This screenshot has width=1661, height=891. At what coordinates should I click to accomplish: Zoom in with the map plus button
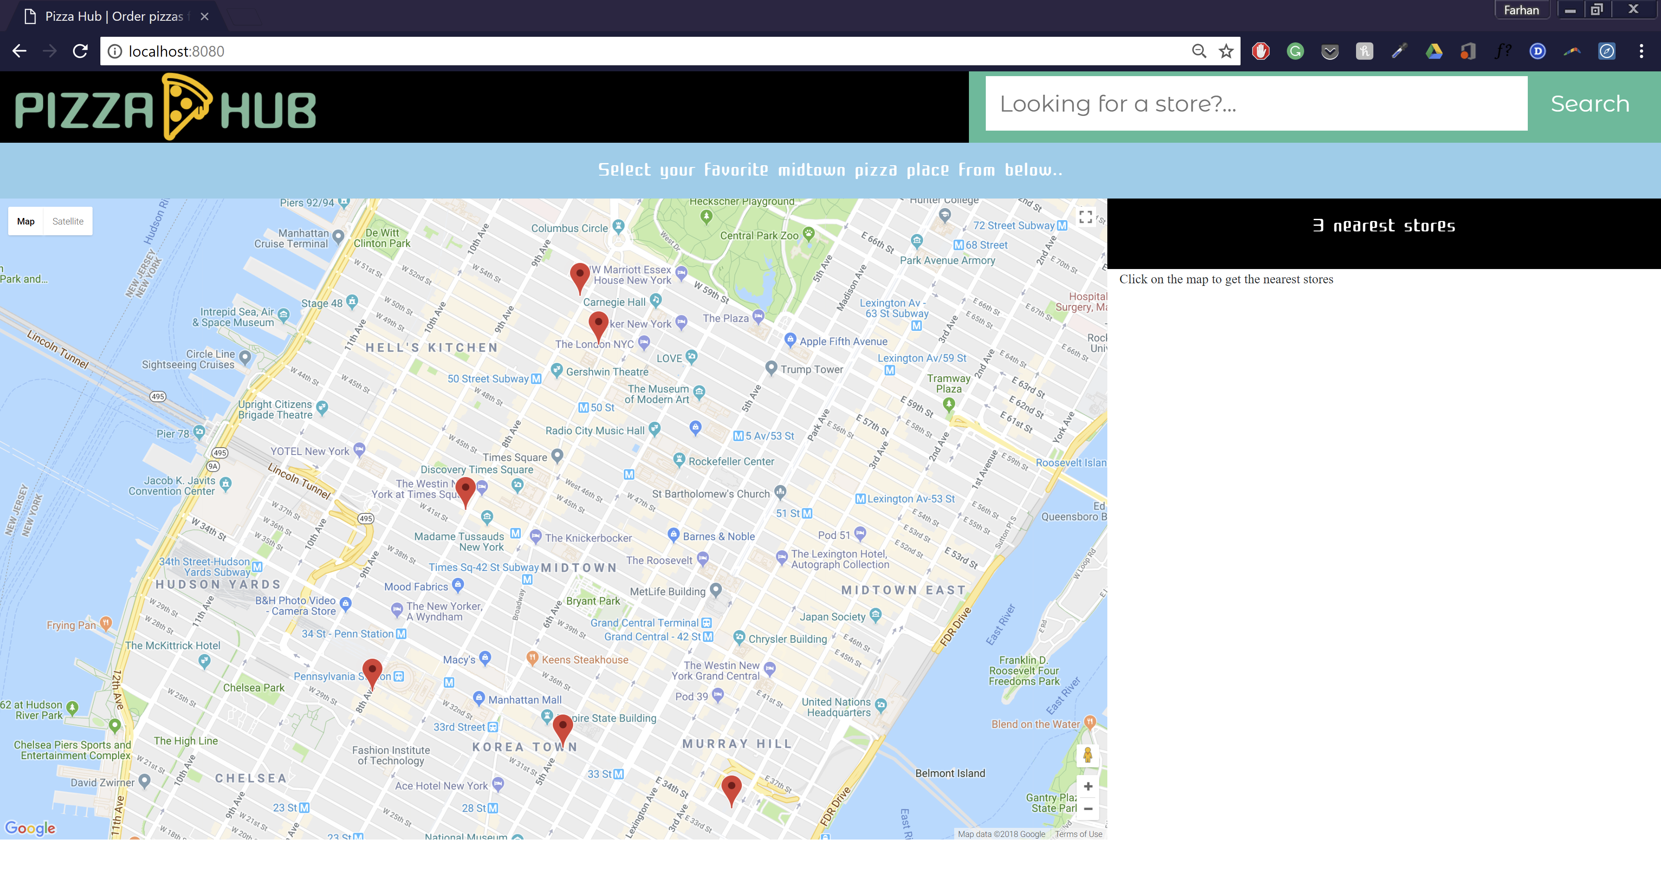[x=1088, y=786]
